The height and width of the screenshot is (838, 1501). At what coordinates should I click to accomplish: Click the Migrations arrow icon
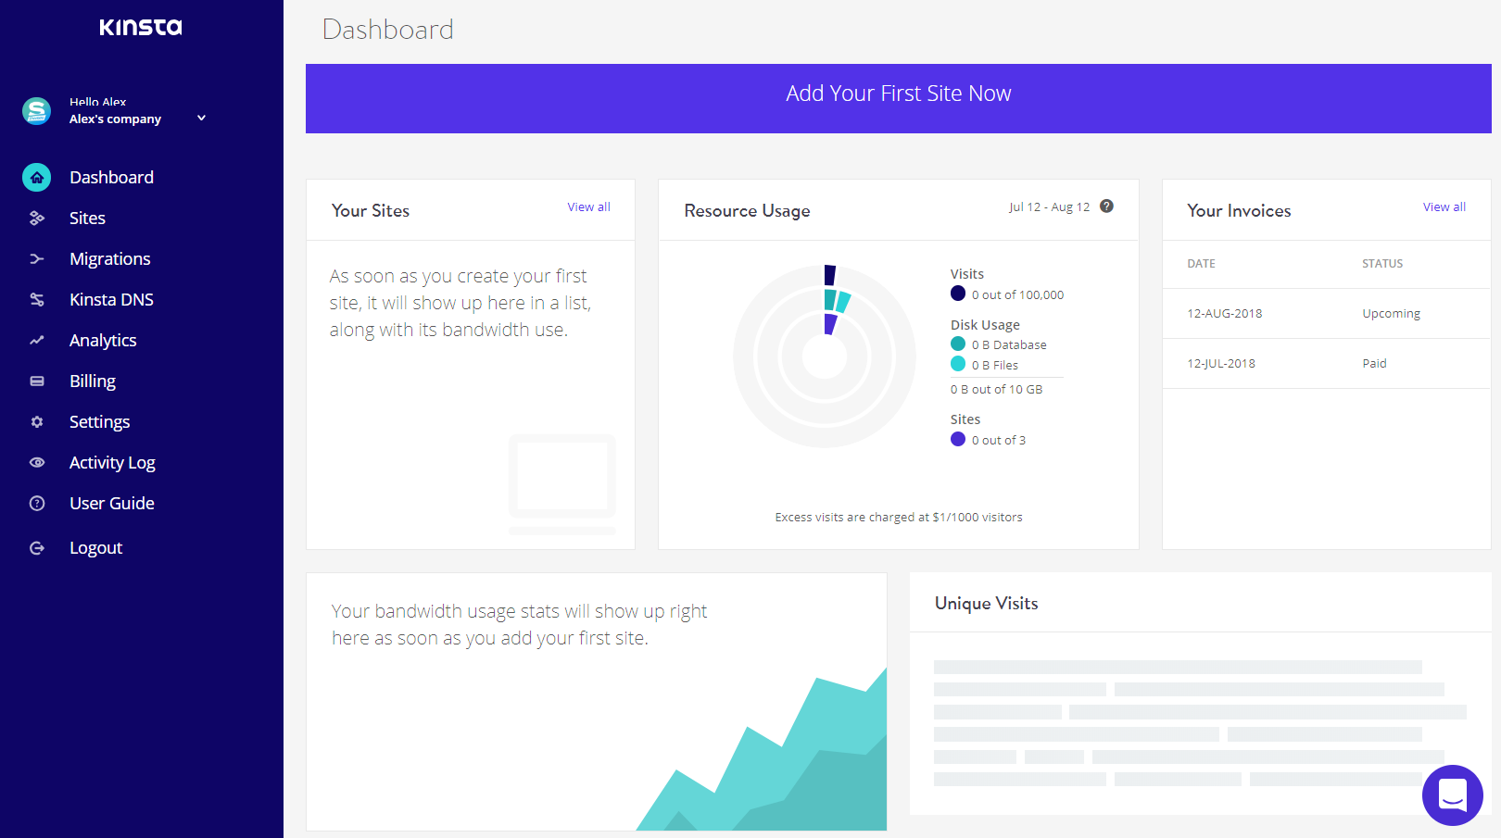click(x=37, y=259)
